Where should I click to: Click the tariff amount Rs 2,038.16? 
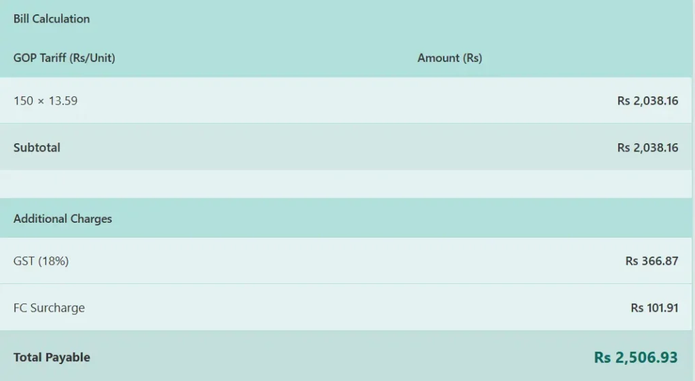647,101
